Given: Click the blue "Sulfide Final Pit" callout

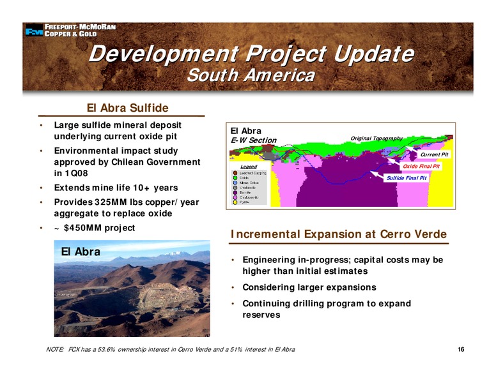Looking at the screenshot, I should 407,178.
